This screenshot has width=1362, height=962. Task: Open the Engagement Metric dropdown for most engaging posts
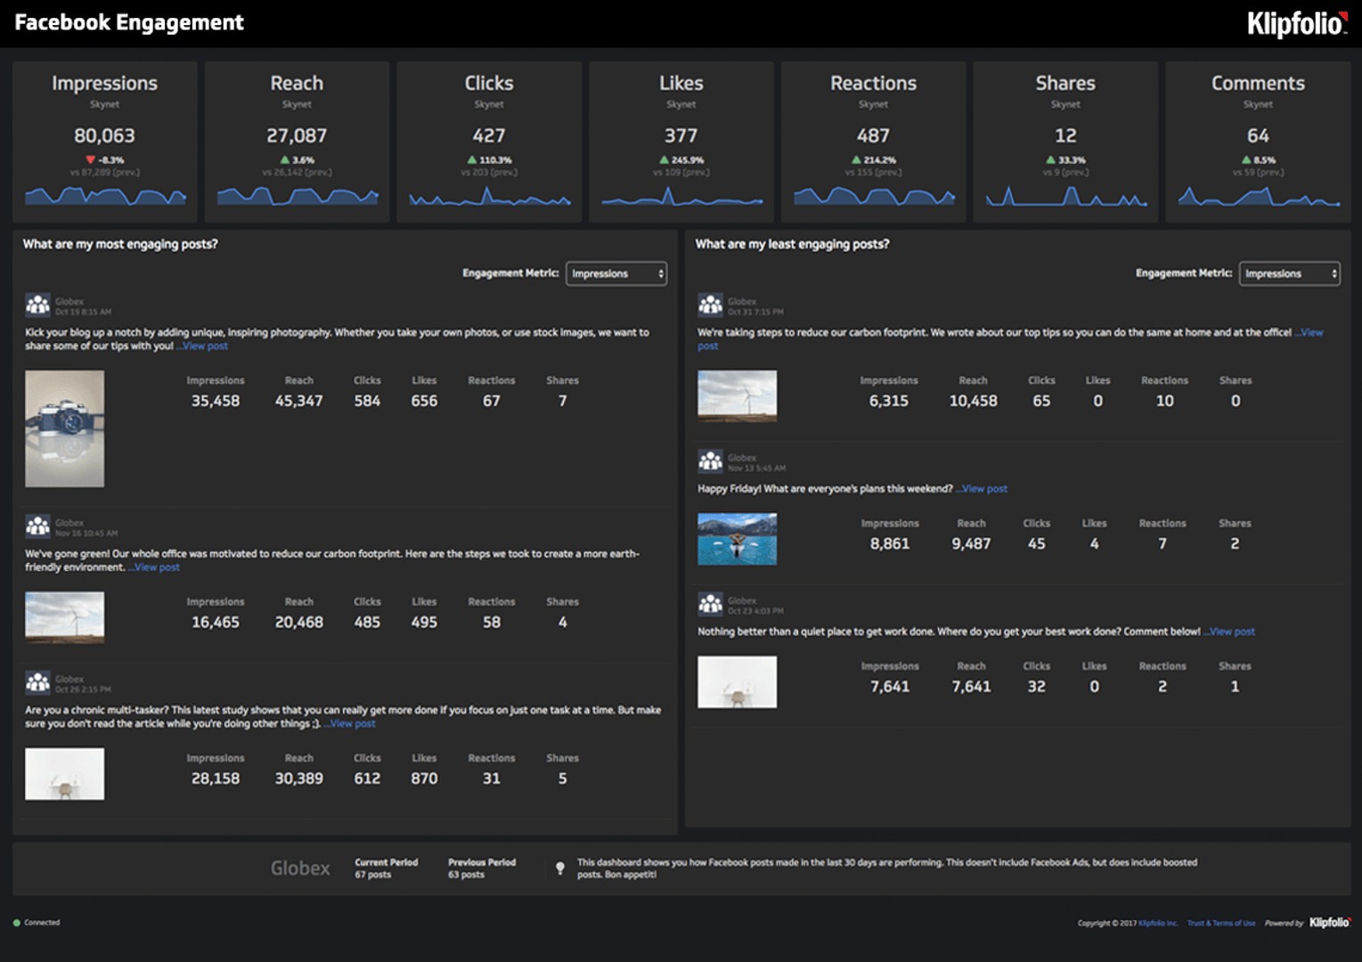click(x=616, y=273)
